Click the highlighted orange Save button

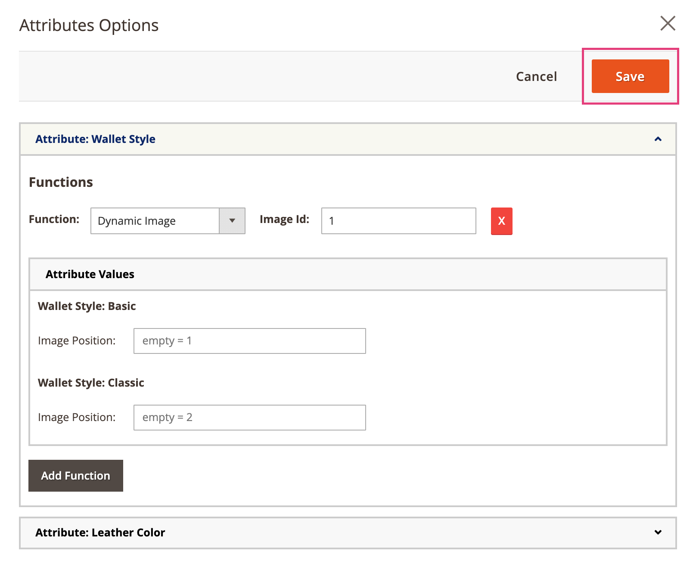tap(630, 76)
